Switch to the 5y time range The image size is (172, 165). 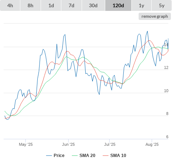[x=162, y=5]
